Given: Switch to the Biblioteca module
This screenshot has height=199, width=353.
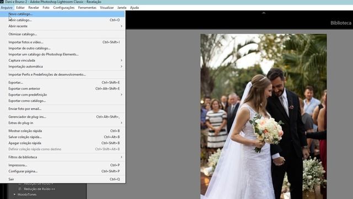Looking at the screenshot, I should pos(341,23).
